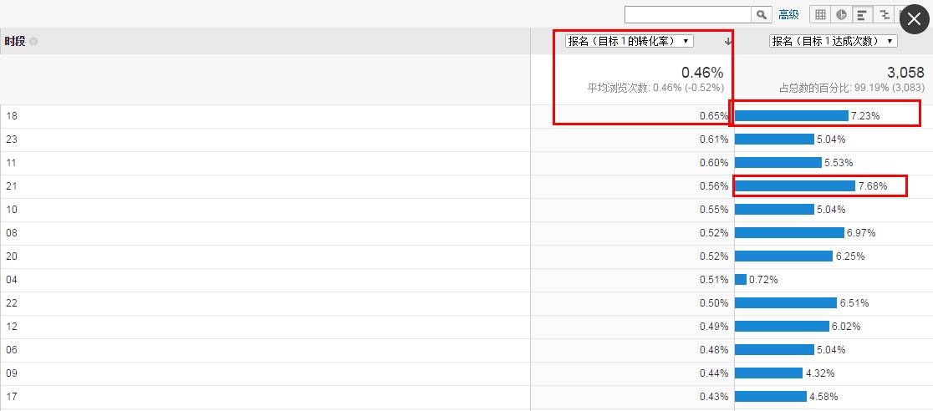Open the 报名(目标1达成次数) dropdown
The image size is (933, 411).
[x=834, y=41]
